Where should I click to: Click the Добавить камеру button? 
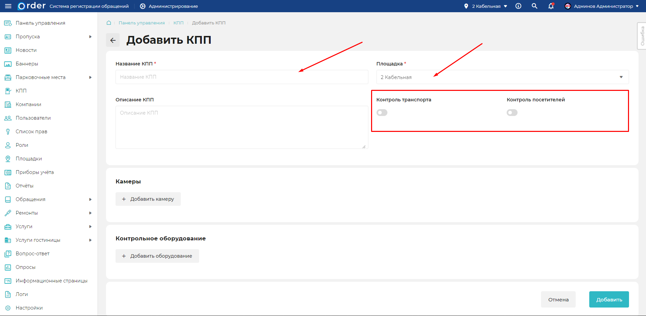point(148,199)
